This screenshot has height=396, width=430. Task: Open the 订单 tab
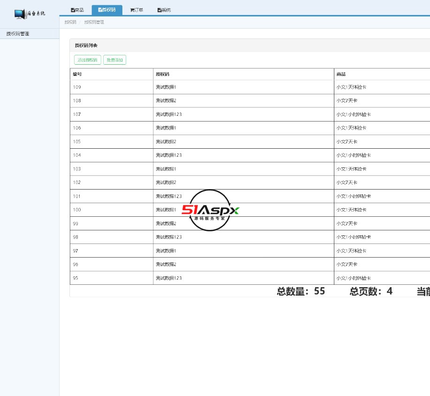pyautogui.click(x=136, y=10)
